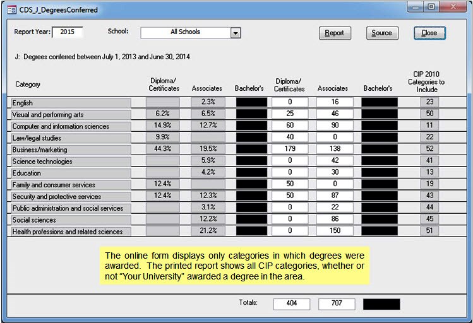473x323 pixels.
Task: Click Visual arts Associates count showing 46
Action: pos(335,114)
